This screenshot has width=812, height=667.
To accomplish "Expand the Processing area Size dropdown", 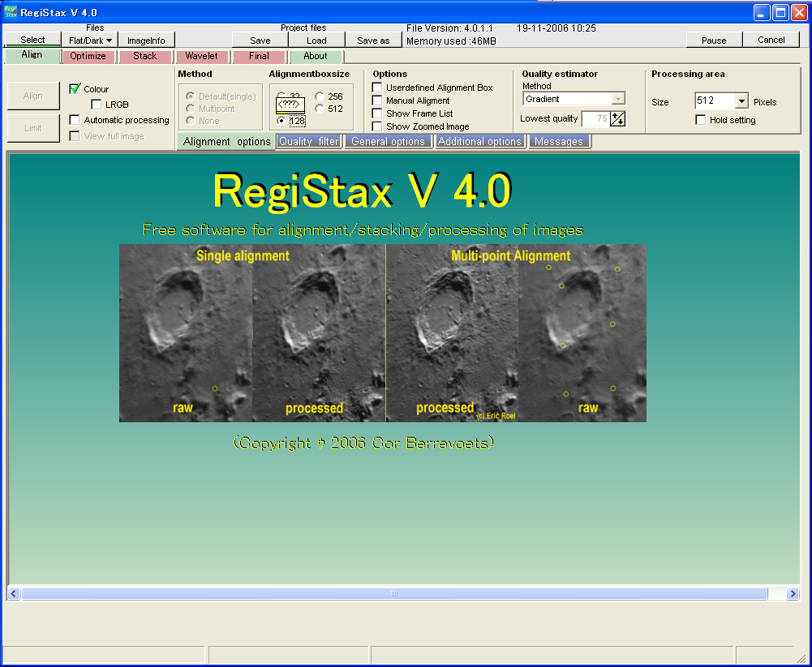I will (741, 101).
